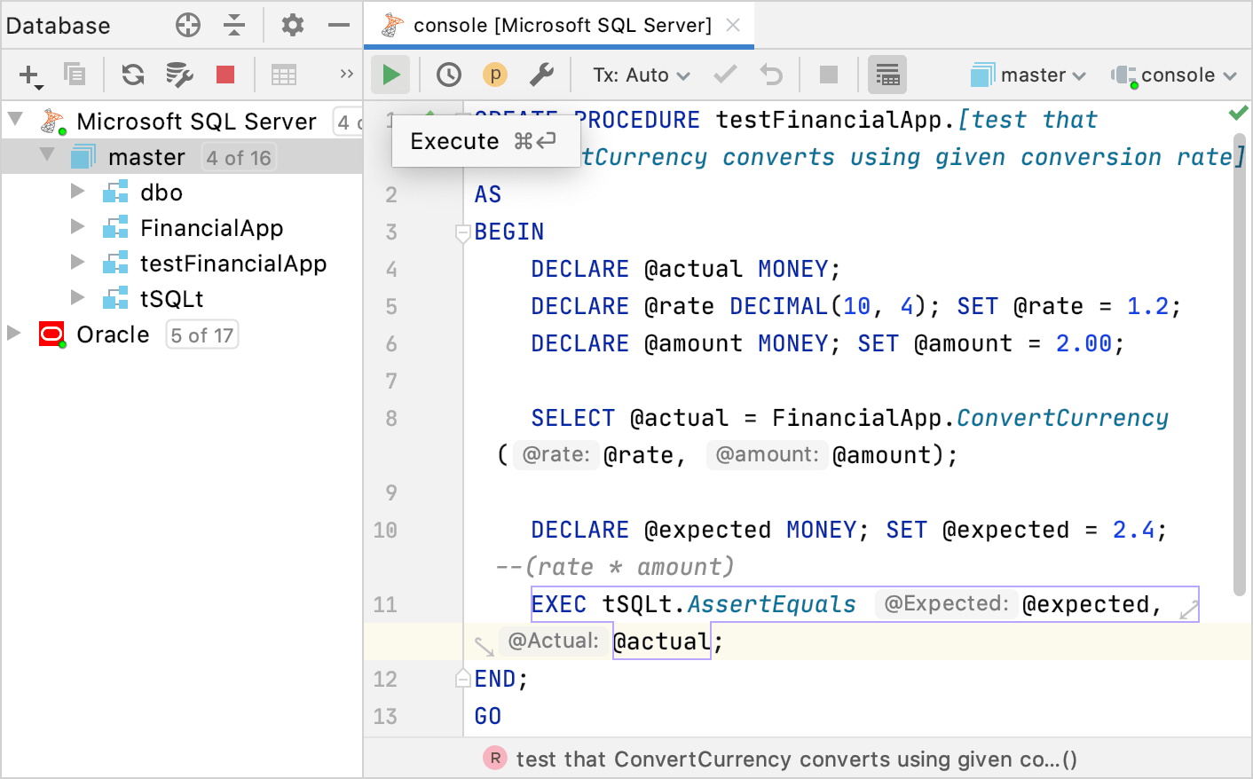Jump to data with the table icon
Image resolution: width=1253 pixels, height=779 pixels.
coord(284,75)
